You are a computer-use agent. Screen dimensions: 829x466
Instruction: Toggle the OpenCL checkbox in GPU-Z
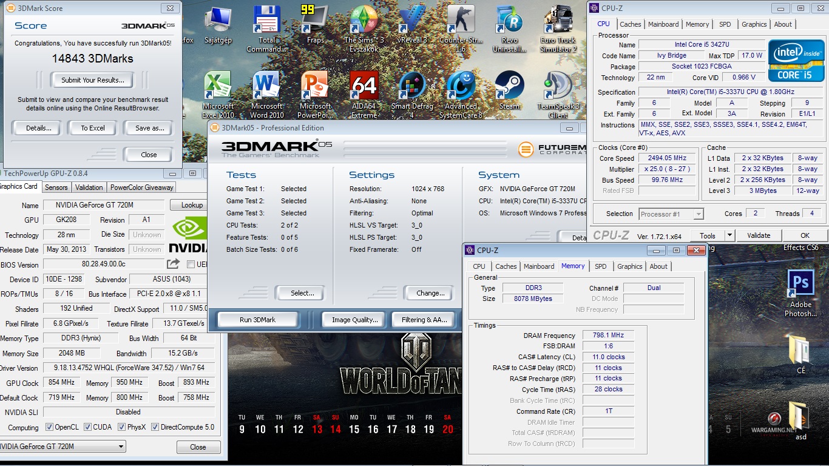(x=50, y=427)
